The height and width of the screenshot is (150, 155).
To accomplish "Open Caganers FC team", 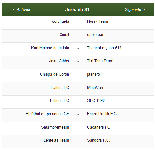I will tap(99, 127).
